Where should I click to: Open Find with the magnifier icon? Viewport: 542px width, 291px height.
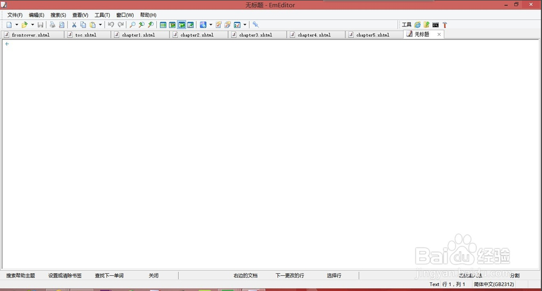[133, 25]
